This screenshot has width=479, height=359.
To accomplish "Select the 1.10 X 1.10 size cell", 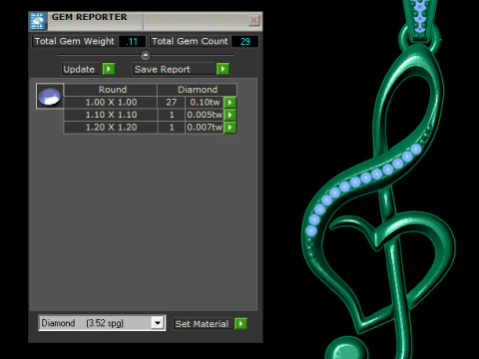I will click(111, 115).
